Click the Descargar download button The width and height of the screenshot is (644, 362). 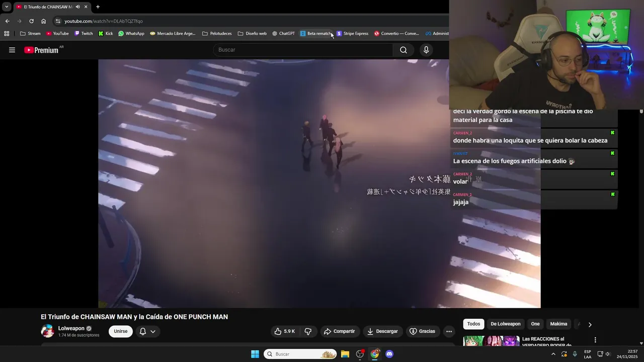(x=383, y=331)
